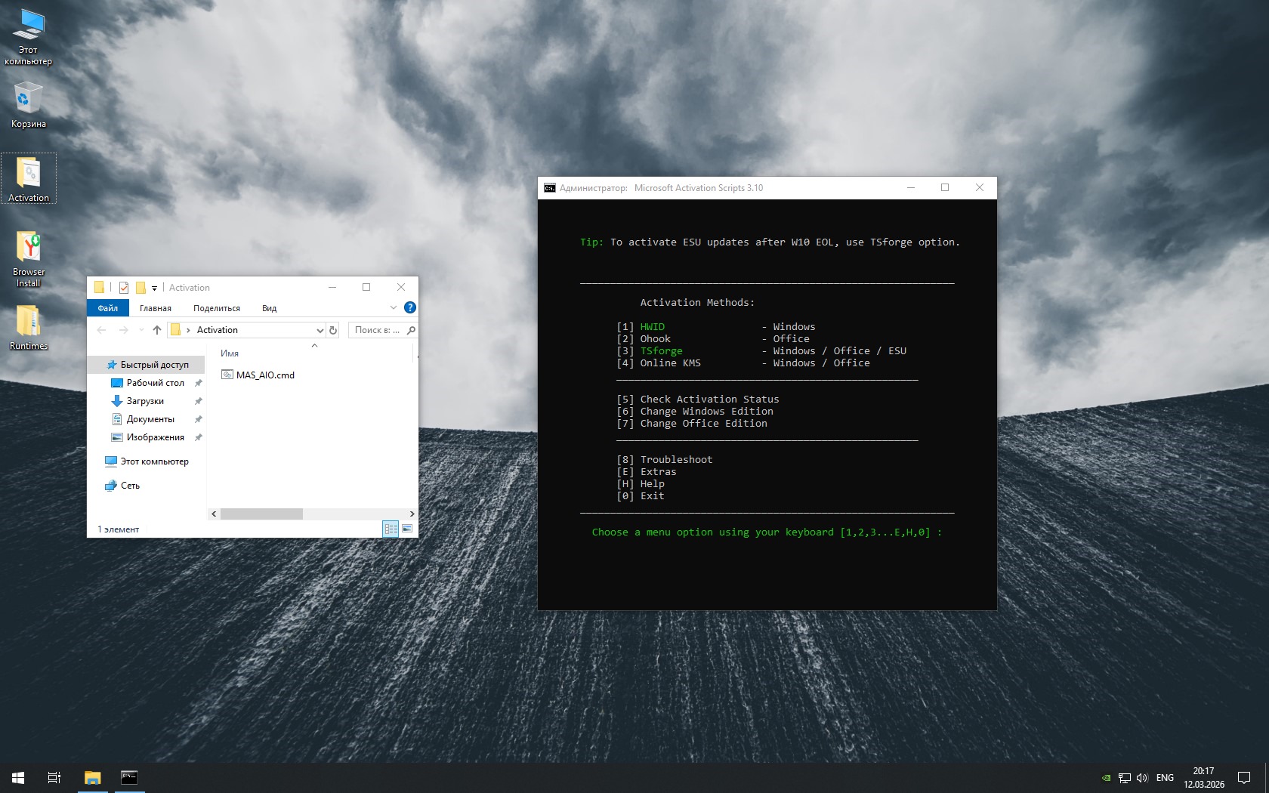Open the Файл menu in Explorer
The height and width of the screenshot is (793, 1269).
click(107, 308)
